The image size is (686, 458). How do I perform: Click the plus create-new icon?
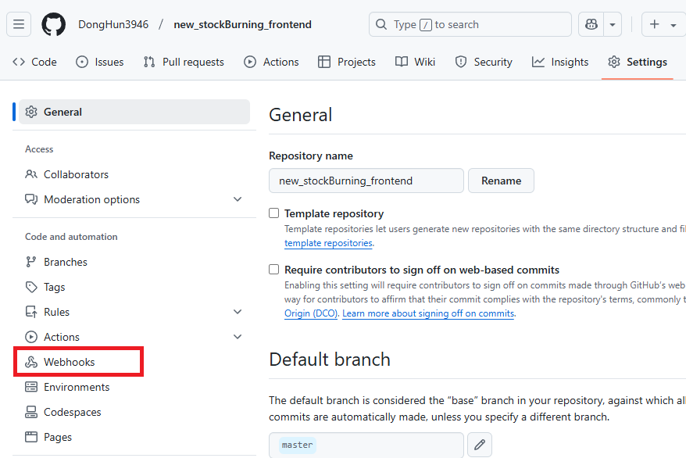(654, 24)
